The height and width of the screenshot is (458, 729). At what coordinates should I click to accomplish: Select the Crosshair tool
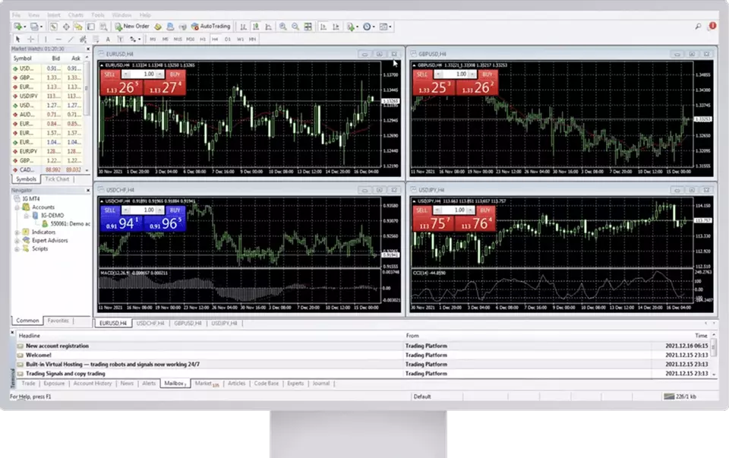tap(30, 38)
